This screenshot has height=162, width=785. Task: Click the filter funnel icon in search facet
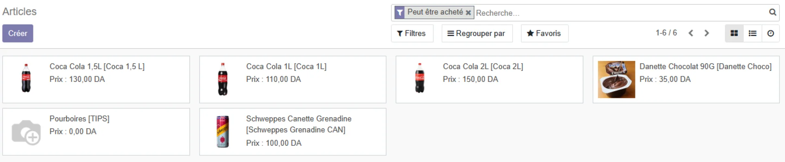400,13
